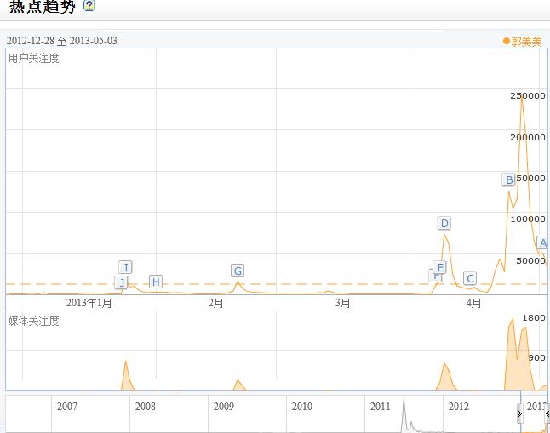Open news marker B near the peak
The height and width of the screenshot is (433, 550).
pos(508,179)
